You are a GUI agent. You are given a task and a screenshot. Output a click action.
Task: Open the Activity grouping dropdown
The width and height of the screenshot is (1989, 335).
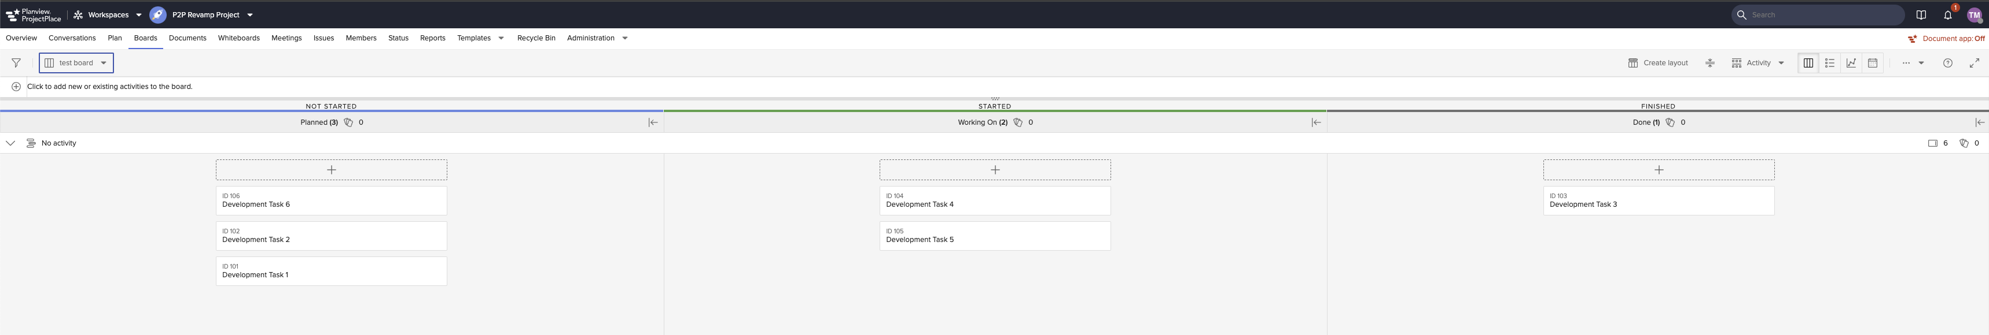(1758, 63)
